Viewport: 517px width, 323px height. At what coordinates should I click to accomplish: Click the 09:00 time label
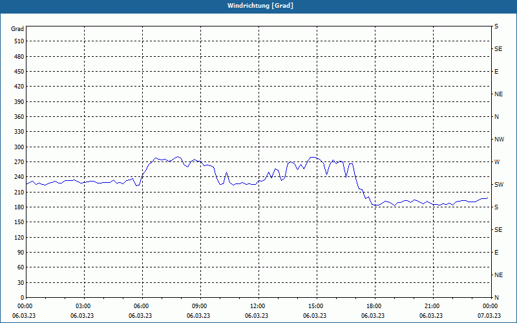200,306
